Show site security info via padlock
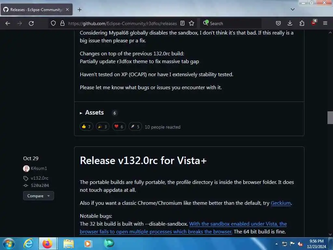This screenshot has width=333, height=250. [x=62, y=23]
